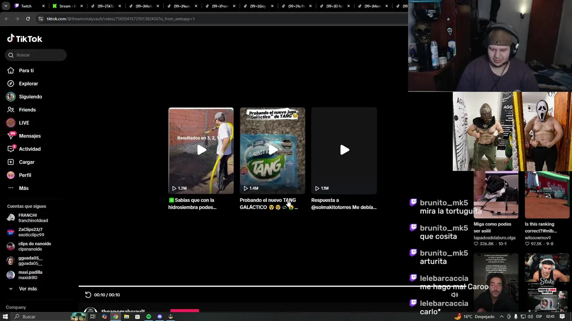Screen dimensions: 572x321
Task: Reload the page
Action: tap(28, 19)
